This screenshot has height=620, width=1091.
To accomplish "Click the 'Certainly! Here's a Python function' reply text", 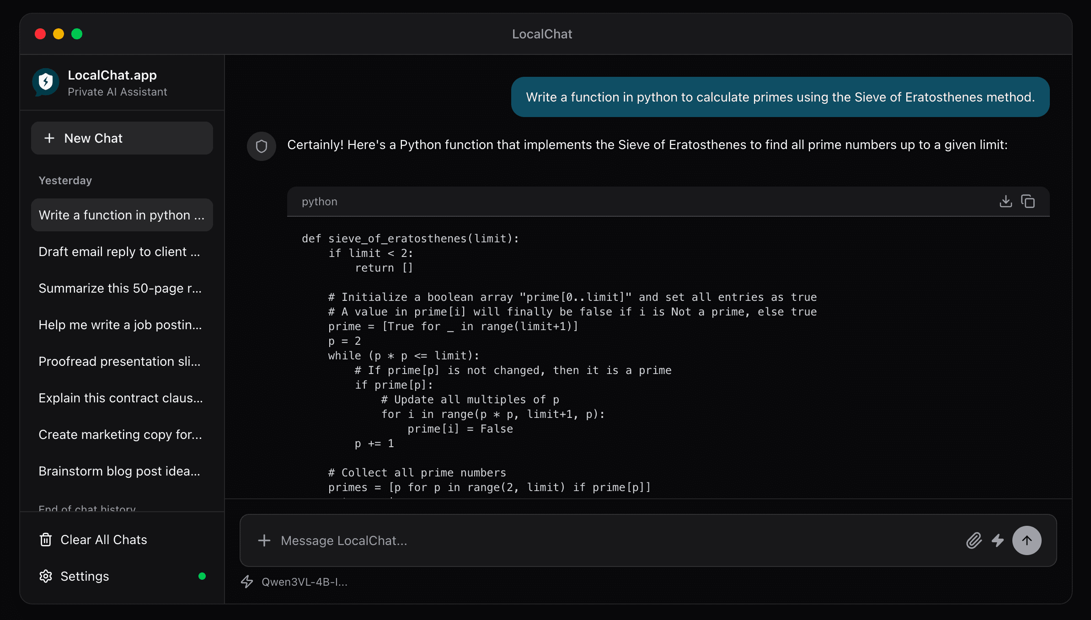I will point(647,144).
